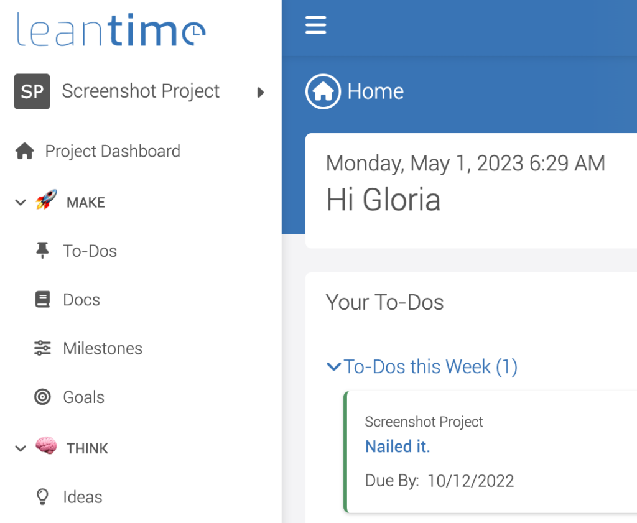Click the house icon beside Project Dashboard
Image resolution: width=637 pixels, height=523 pixels.
coord(24,151)
